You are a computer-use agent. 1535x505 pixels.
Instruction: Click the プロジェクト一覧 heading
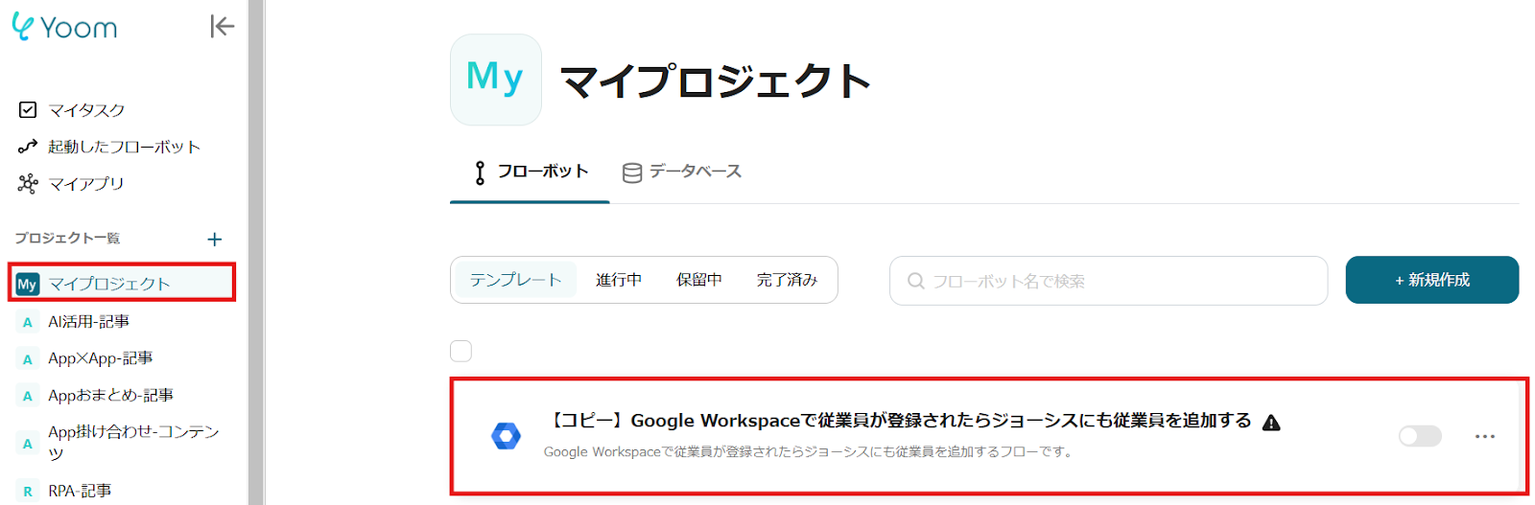67,238
